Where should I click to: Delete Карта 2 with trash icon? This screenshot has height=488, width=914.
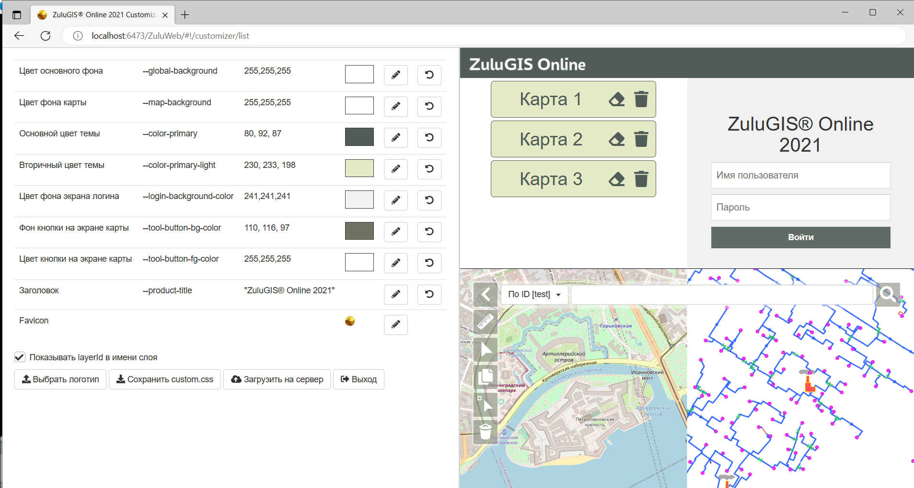point(641,139)
